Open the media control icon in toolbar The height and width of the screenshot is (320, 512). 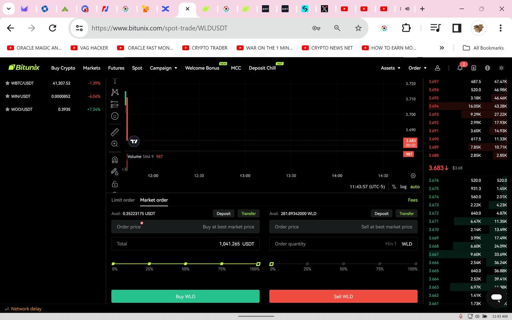click(435, 28)
